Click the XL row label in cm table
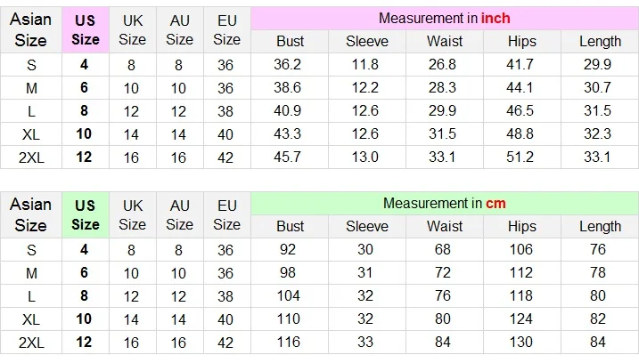The width and height of the screenshot is (639, 363). [x=31, y=319]
